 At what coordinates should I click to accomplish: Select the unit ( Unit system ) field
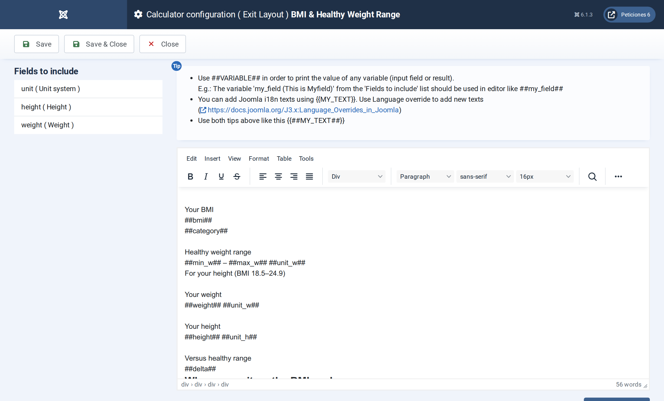[x=88, y=89]
